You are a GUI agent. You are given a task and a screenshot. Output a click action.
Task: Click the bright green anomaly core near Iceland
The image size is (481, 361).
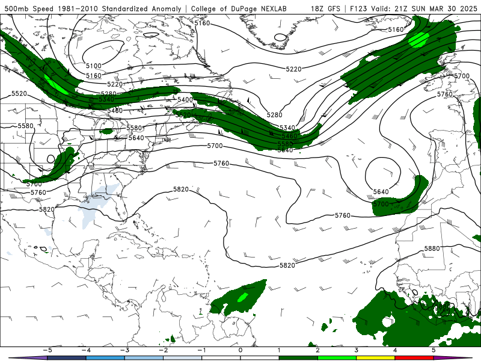[418, 40]
